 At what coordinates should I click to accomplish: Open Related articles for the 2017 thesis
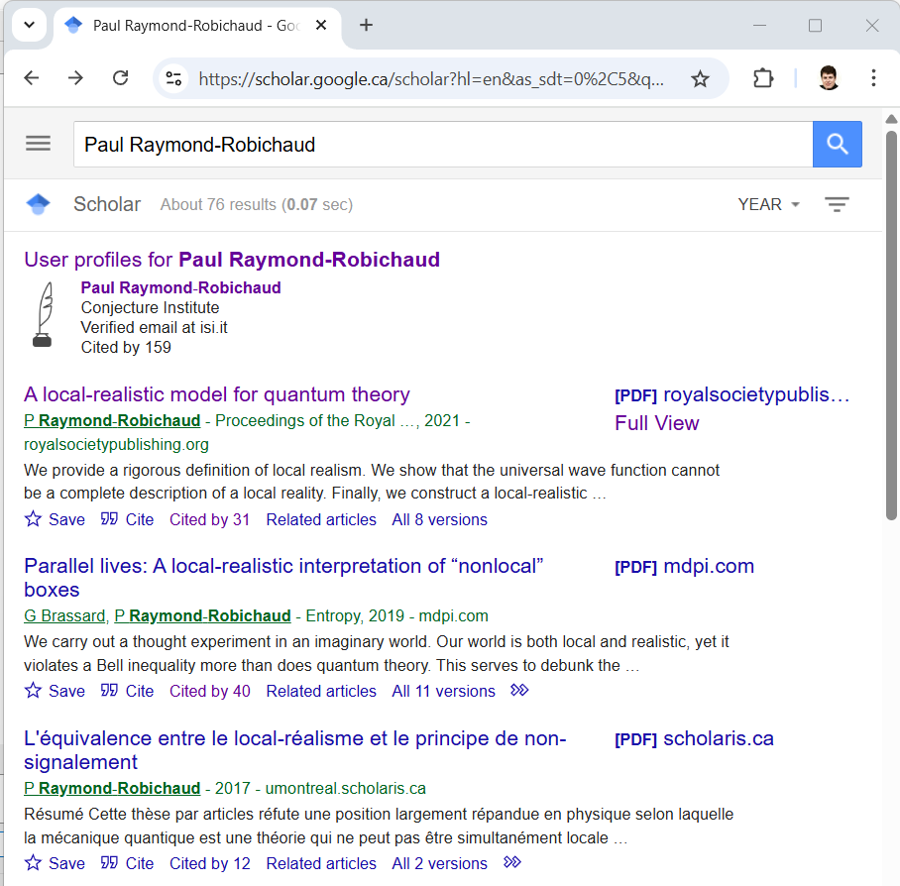coord(321,863)
